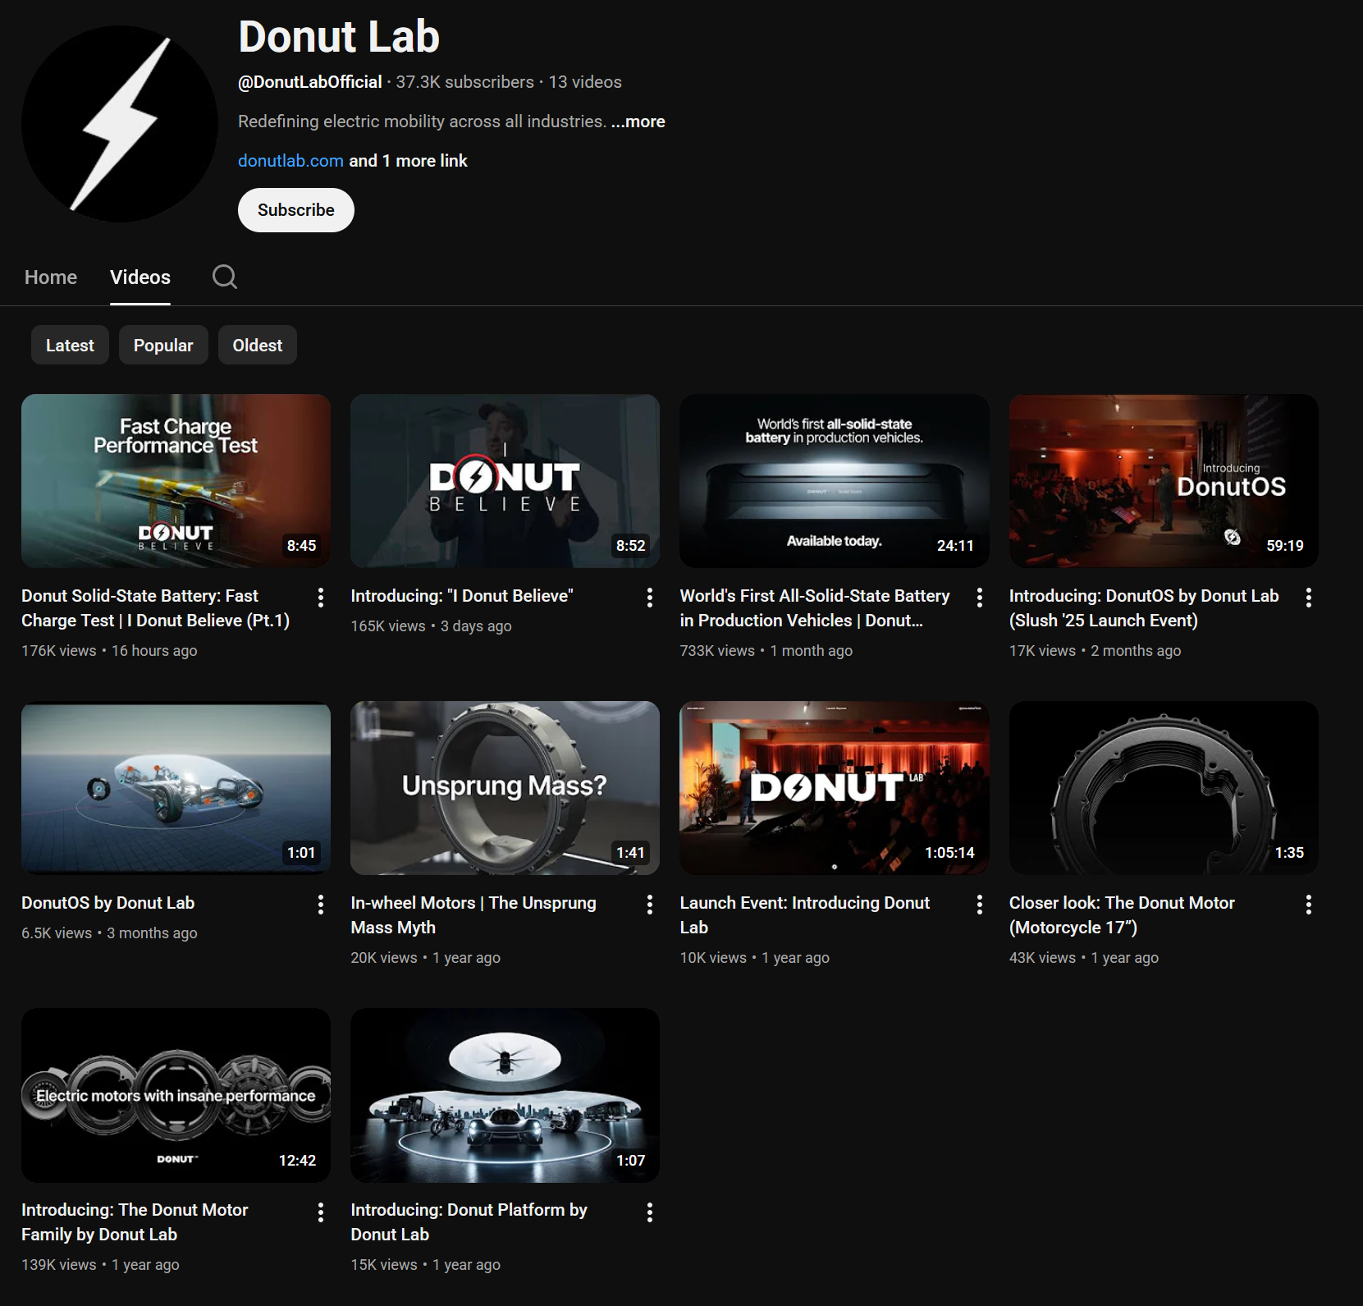
Task: Click "176K views" under Fast Charge Test
Action: click(x=59, y=651)
